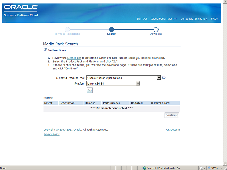Click the Search step circle

[x=111, y=29]
